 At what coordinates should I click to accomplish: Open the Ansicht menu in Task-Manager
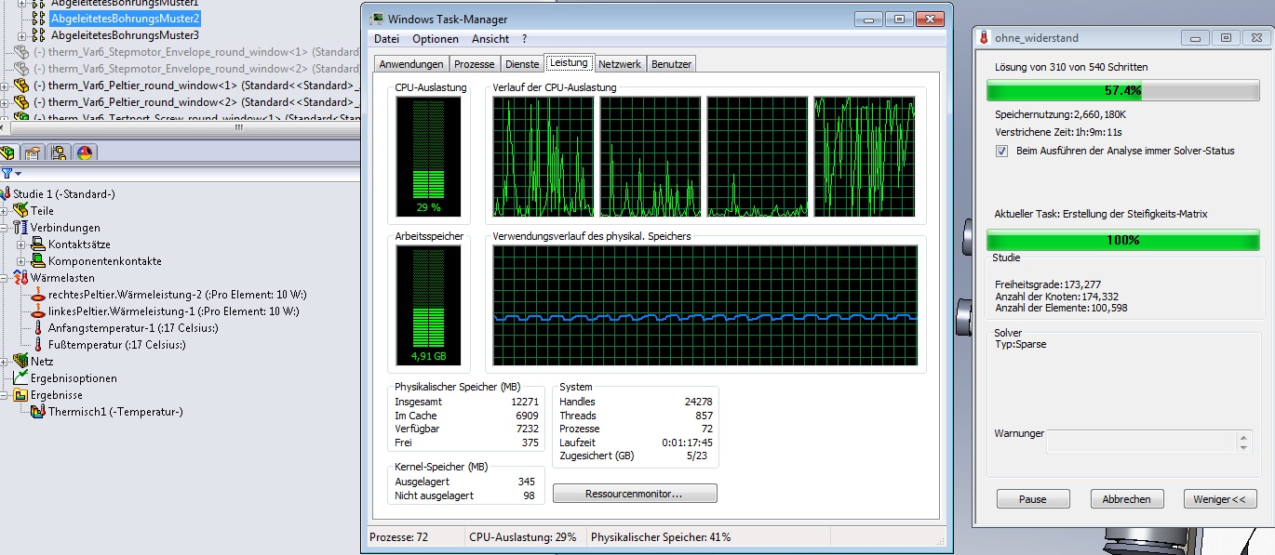pos(490,39)
